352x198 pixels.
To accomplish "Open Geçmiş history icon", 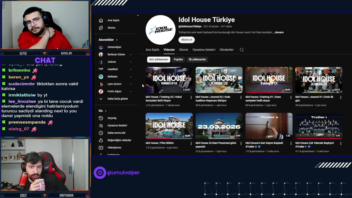I will tap(101, 118).
